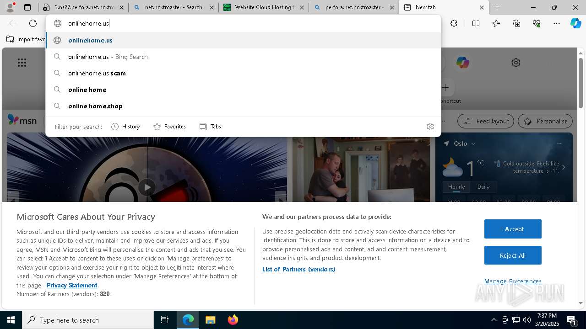Click address bar with onlinehome.us
586x329 pixels.
pos(244,23)
